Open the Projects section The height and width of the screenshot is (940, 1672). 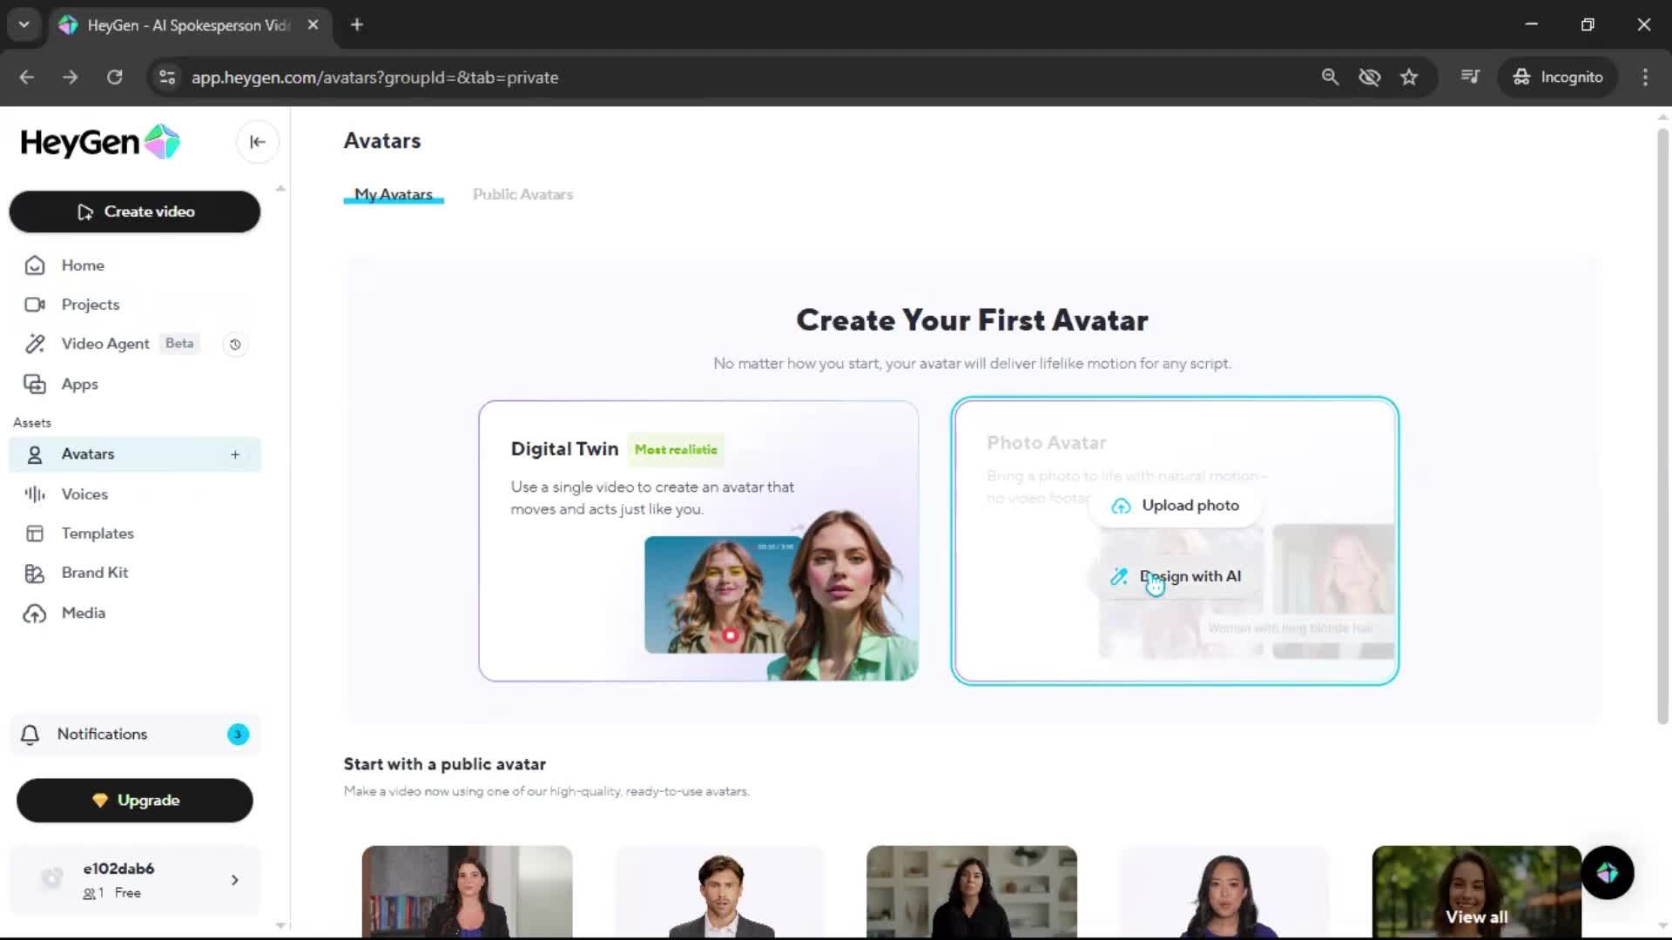pos(90,305)
